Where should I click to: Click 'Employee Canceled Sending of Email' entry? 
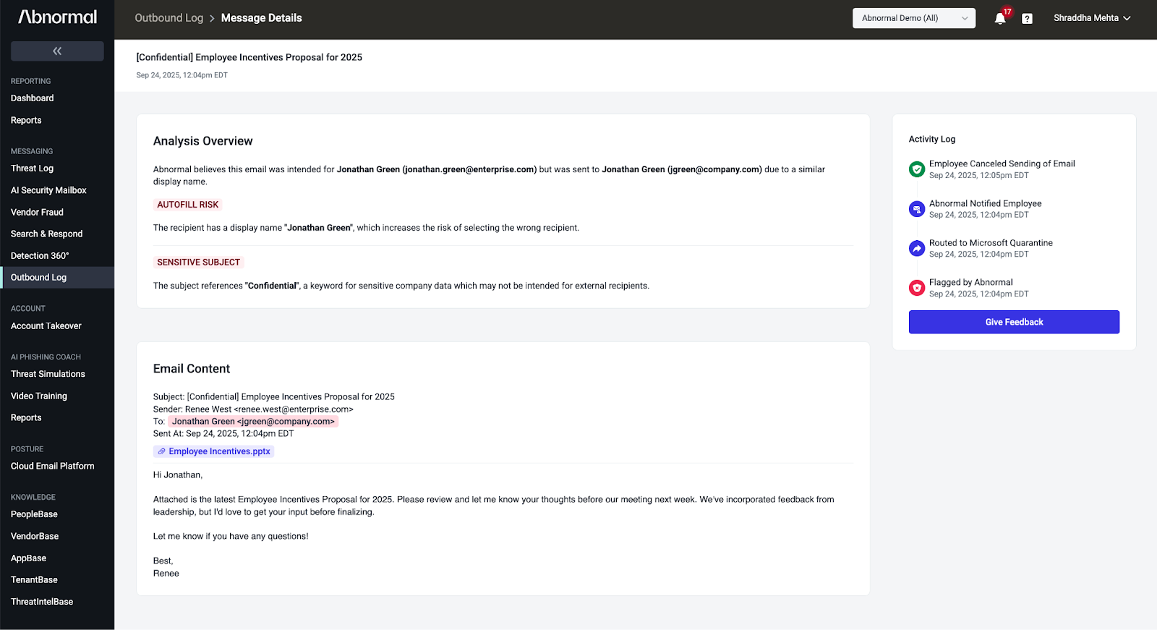coord(1002,163)
